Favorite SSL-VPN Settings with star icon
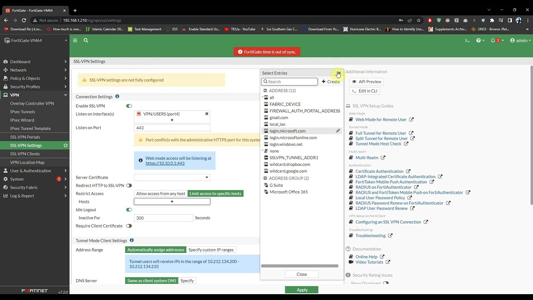 [65, 145]
